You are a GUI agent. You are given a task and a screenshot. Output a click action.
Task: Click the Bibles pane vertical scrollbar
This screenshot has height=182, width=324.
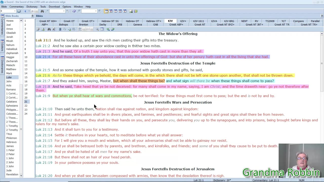(322, 105)
